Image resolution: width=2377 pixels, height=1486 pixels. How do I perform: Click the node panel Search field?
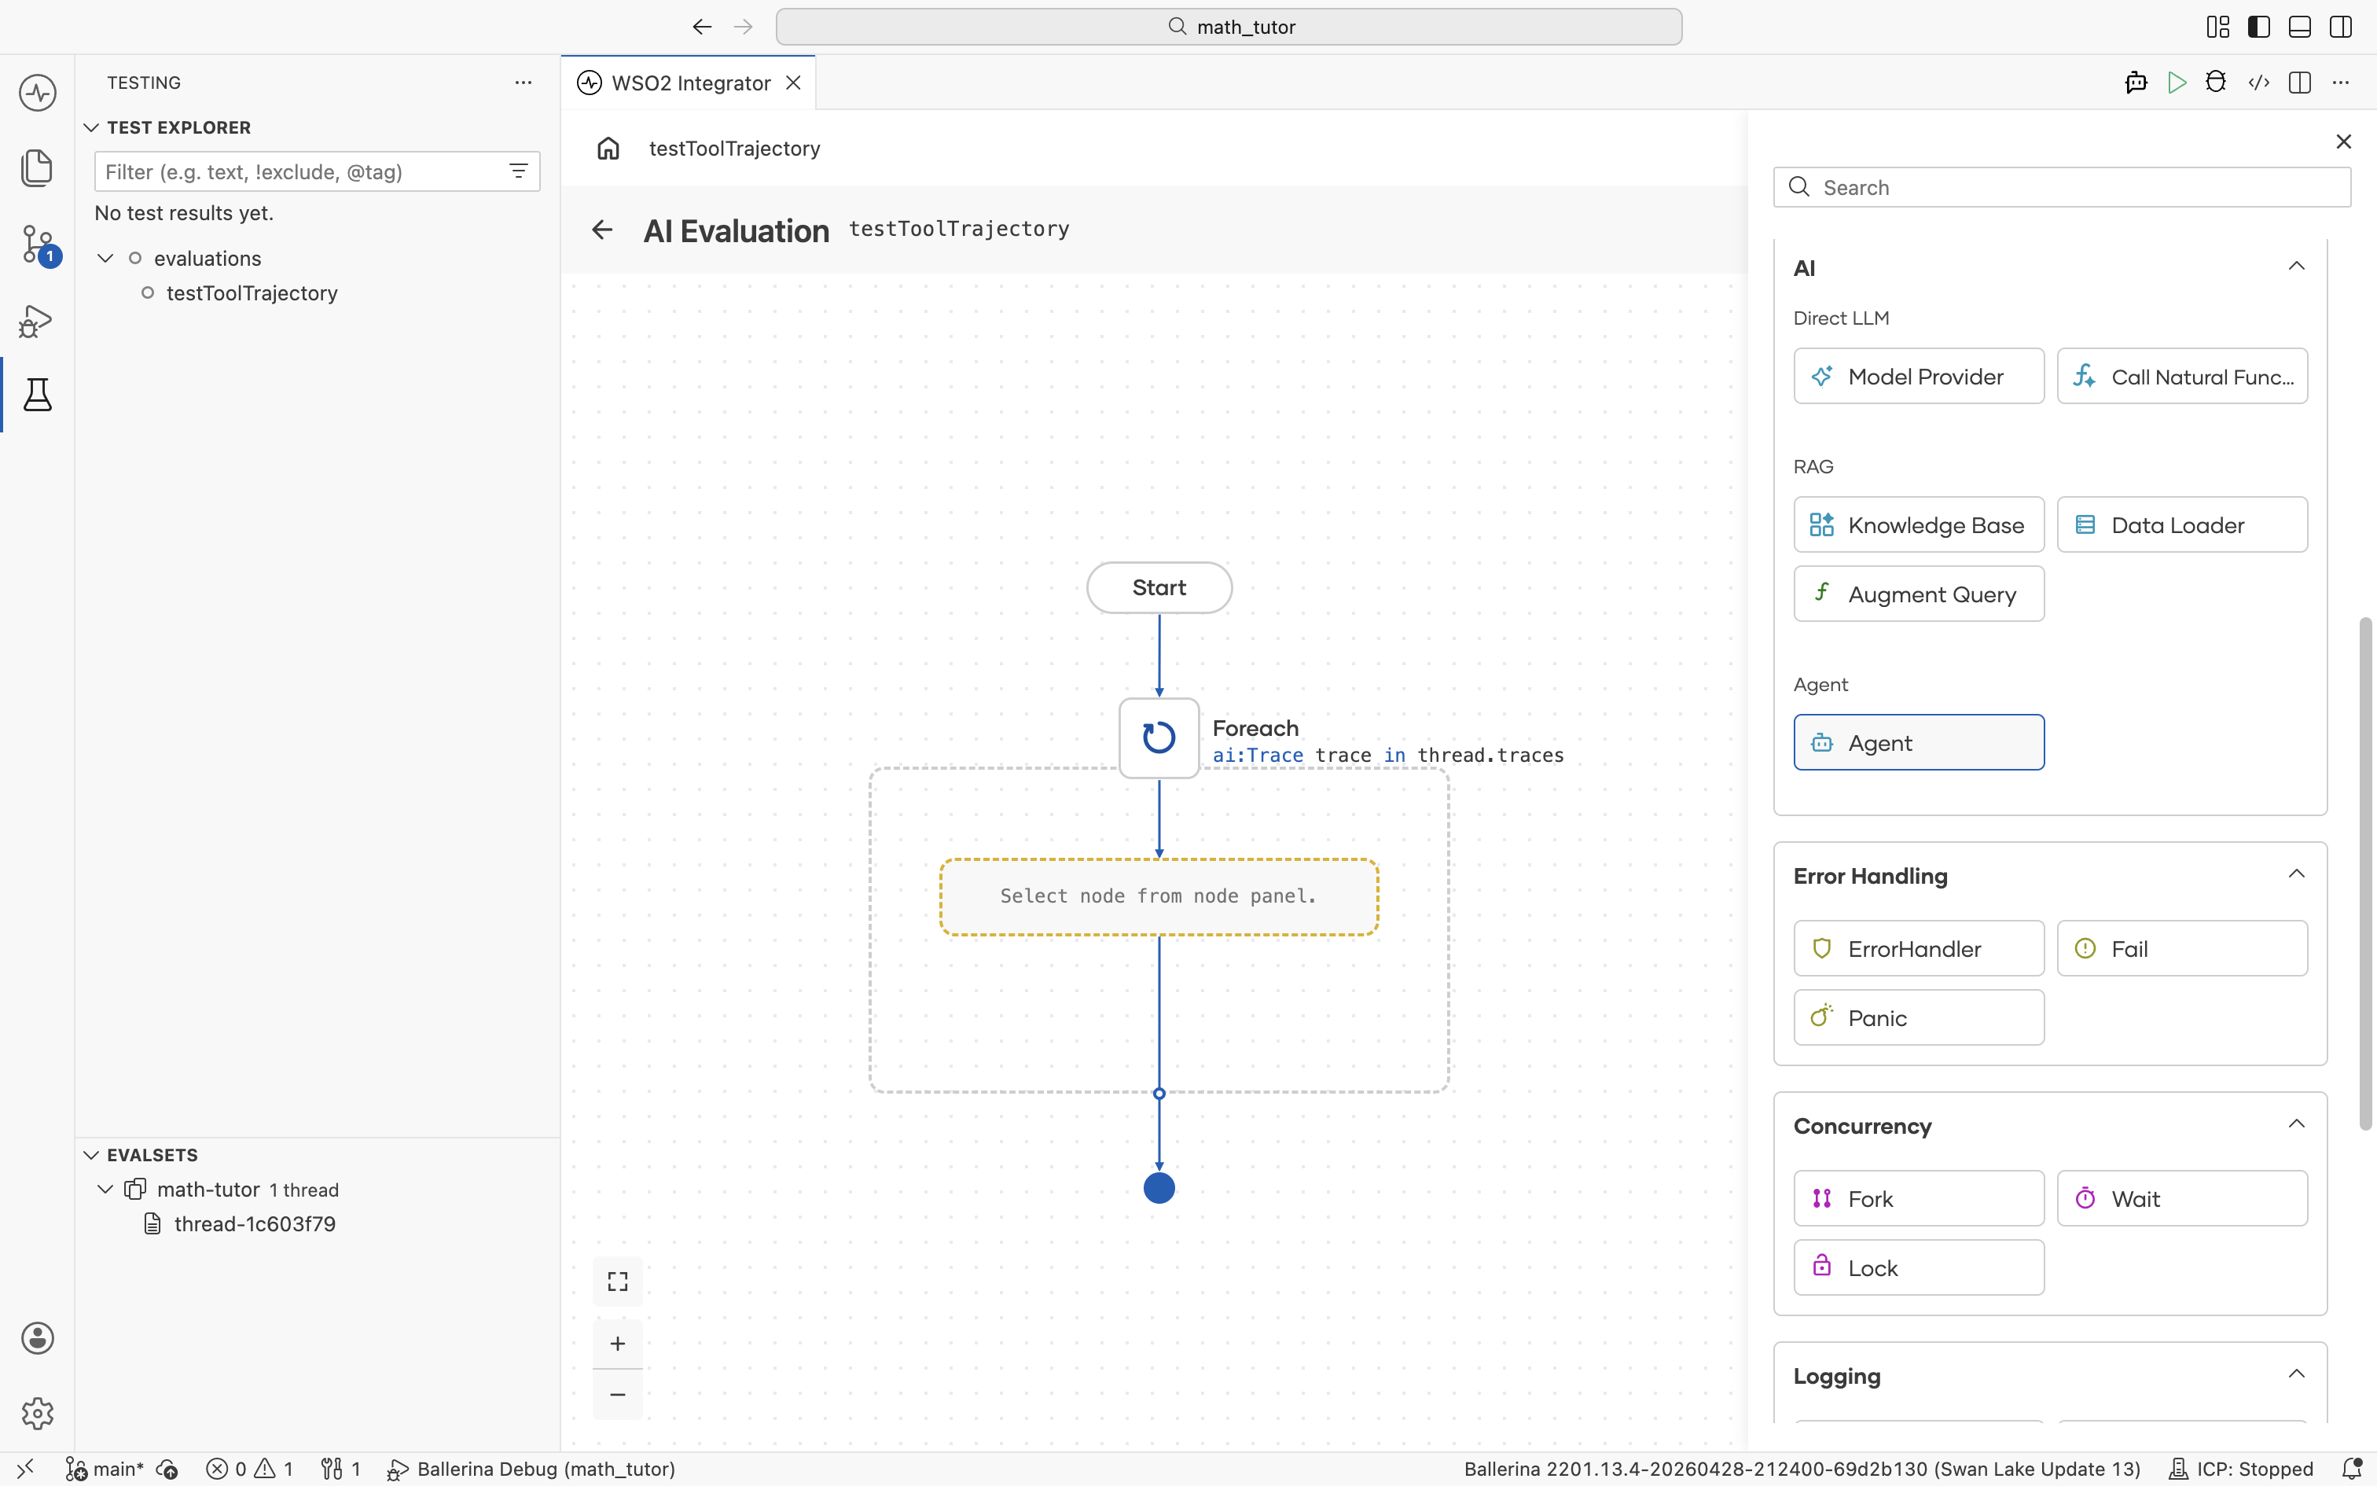2062,187
